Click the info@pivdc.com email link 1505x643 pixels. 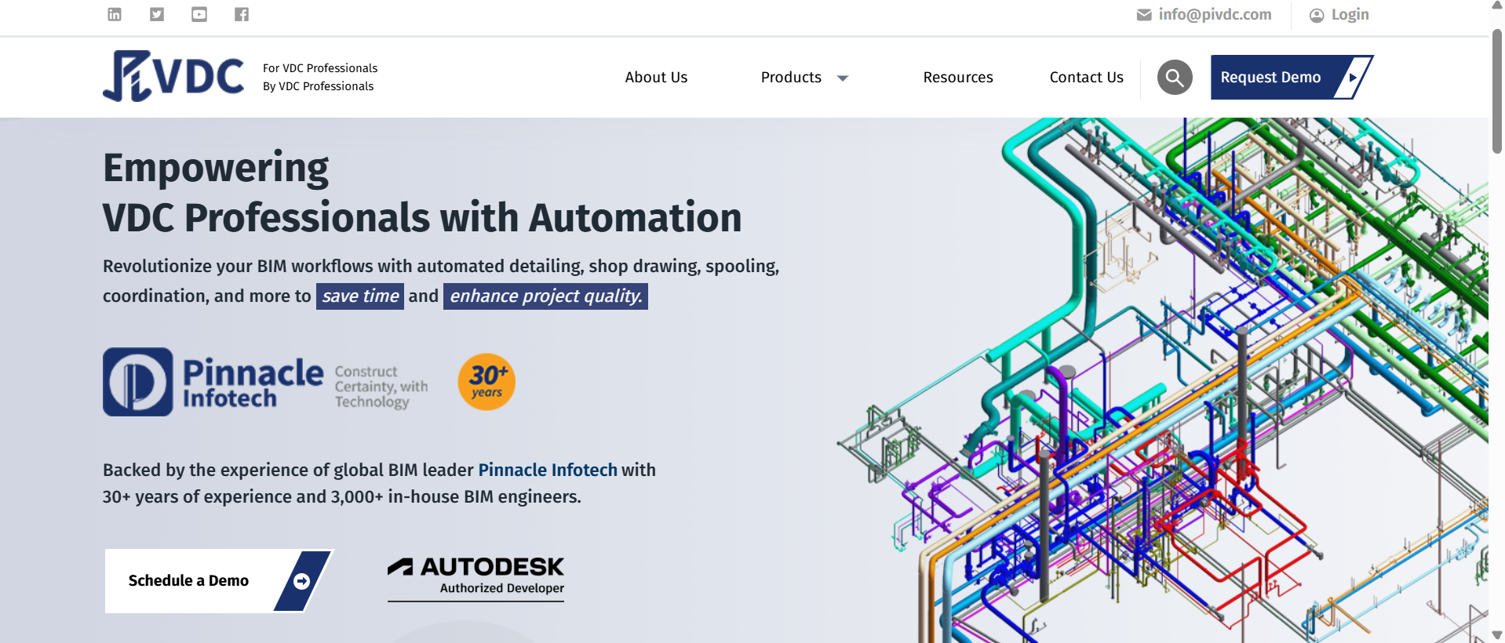tap(1215, 15)
